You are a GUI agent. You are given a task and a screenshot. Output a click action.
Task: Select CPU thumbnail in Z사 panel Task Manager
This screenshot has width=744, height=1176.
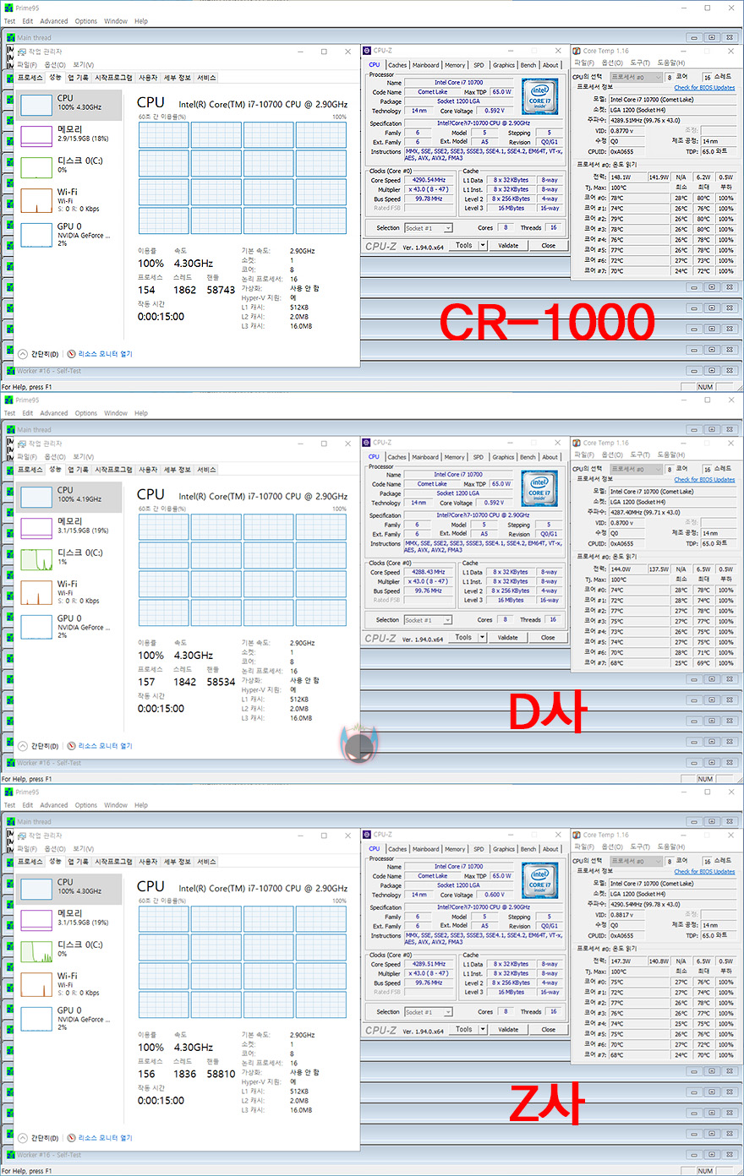tap(36, 889)
